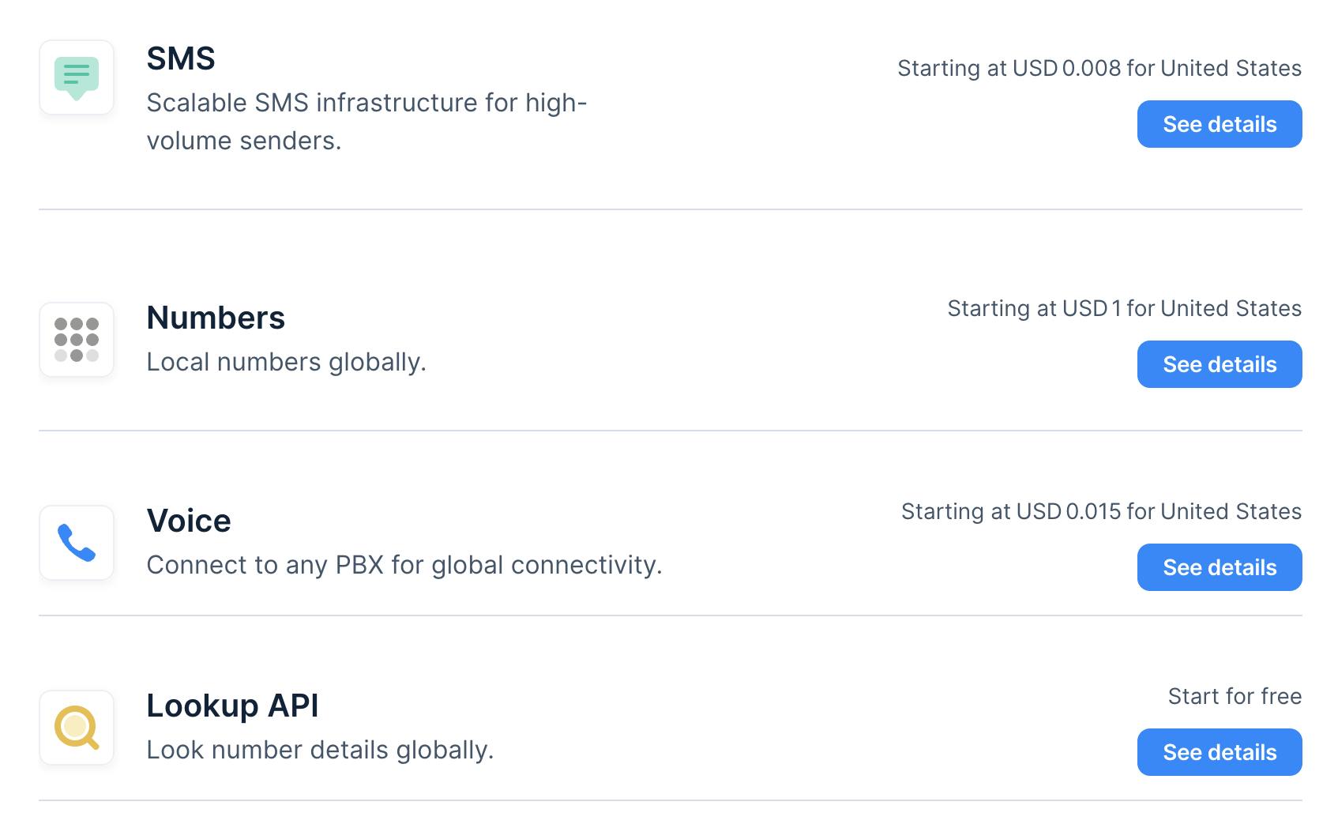Click the Numbers dial pad icon
1338x828 pixels.
tap(77, 340)
